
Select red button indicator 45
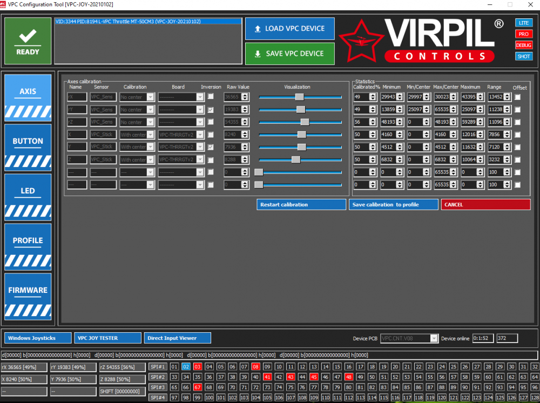[314, 377]
